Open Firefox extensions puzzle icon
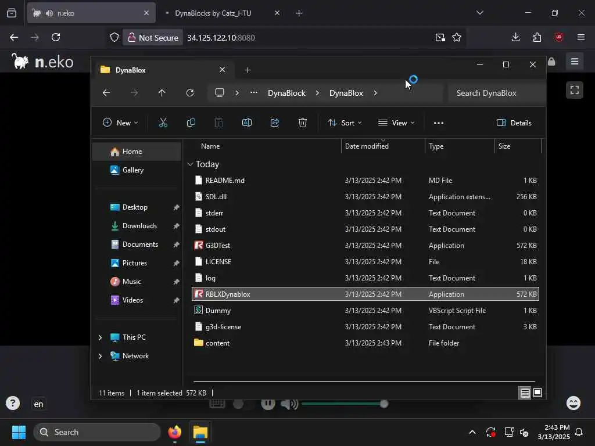Image resolution: width=595 pixels, height=446 pixels. tap(537, 37)
